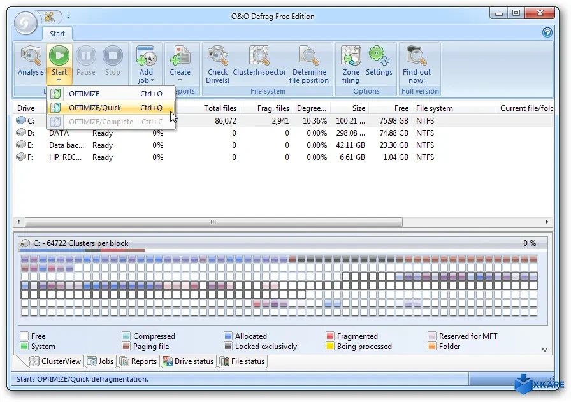Click the Add job icon
571x402 pixels.
(146, 56)
